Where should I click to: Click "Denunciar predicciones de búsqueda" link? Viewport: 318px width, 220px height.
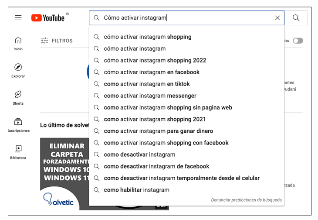click(246, 200)
